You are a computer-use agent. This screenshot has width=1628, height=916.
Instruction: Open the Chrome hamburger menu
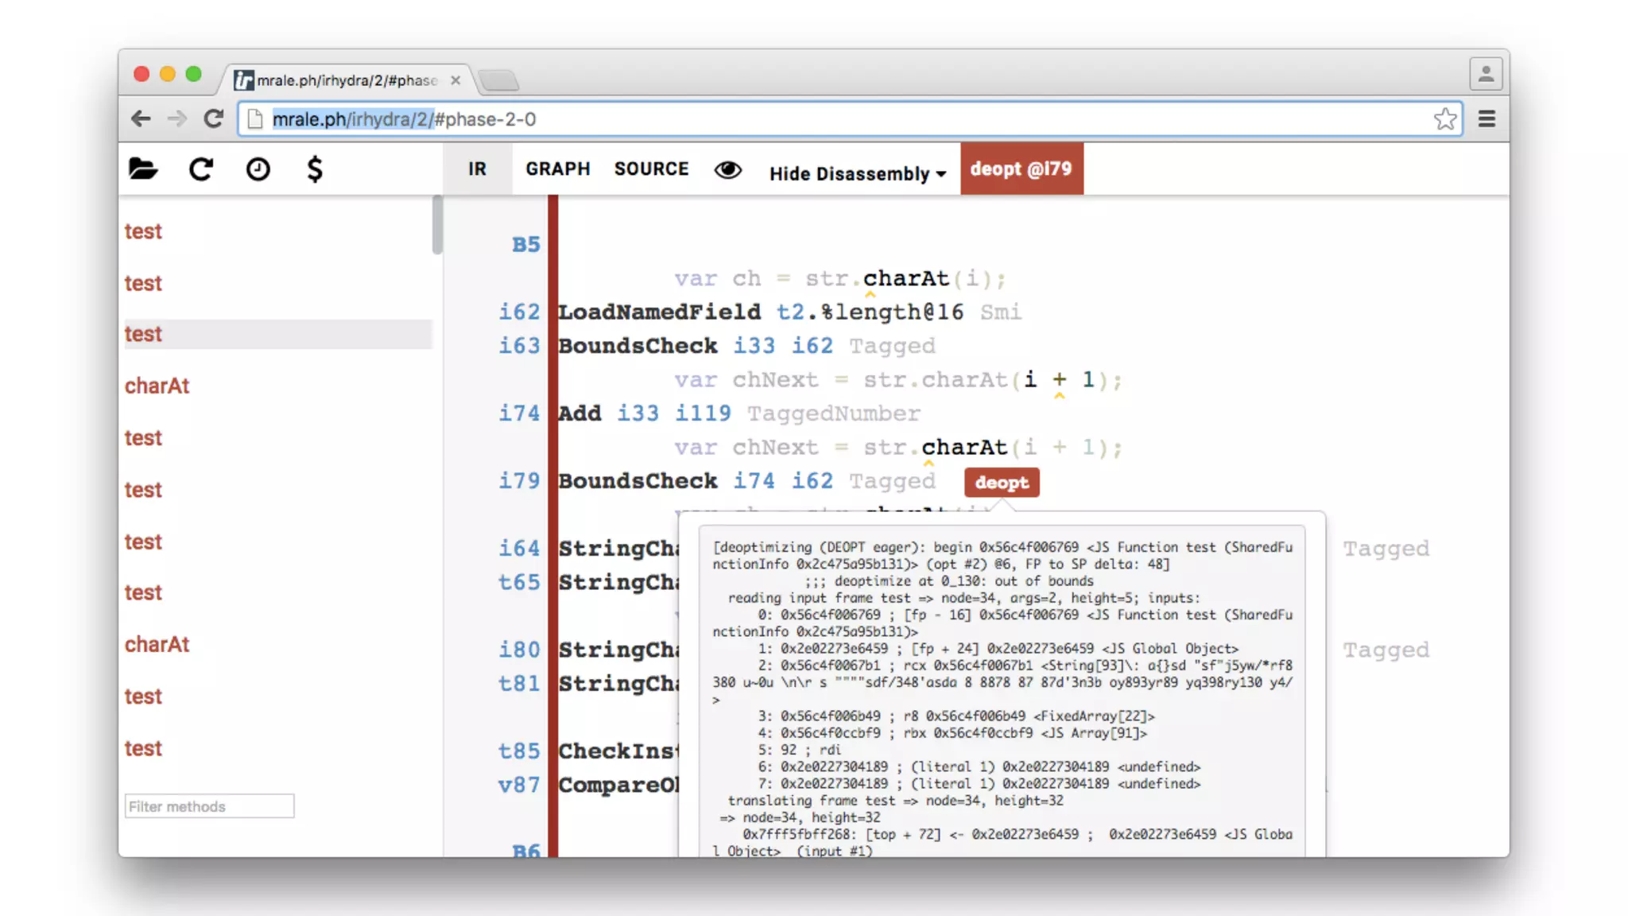pyautogui.click(x=1487, y=119)
